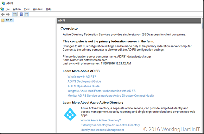Open Extend your directory to Azure AD link
Viewport: 204px width, 134px height.
[110, 125]
